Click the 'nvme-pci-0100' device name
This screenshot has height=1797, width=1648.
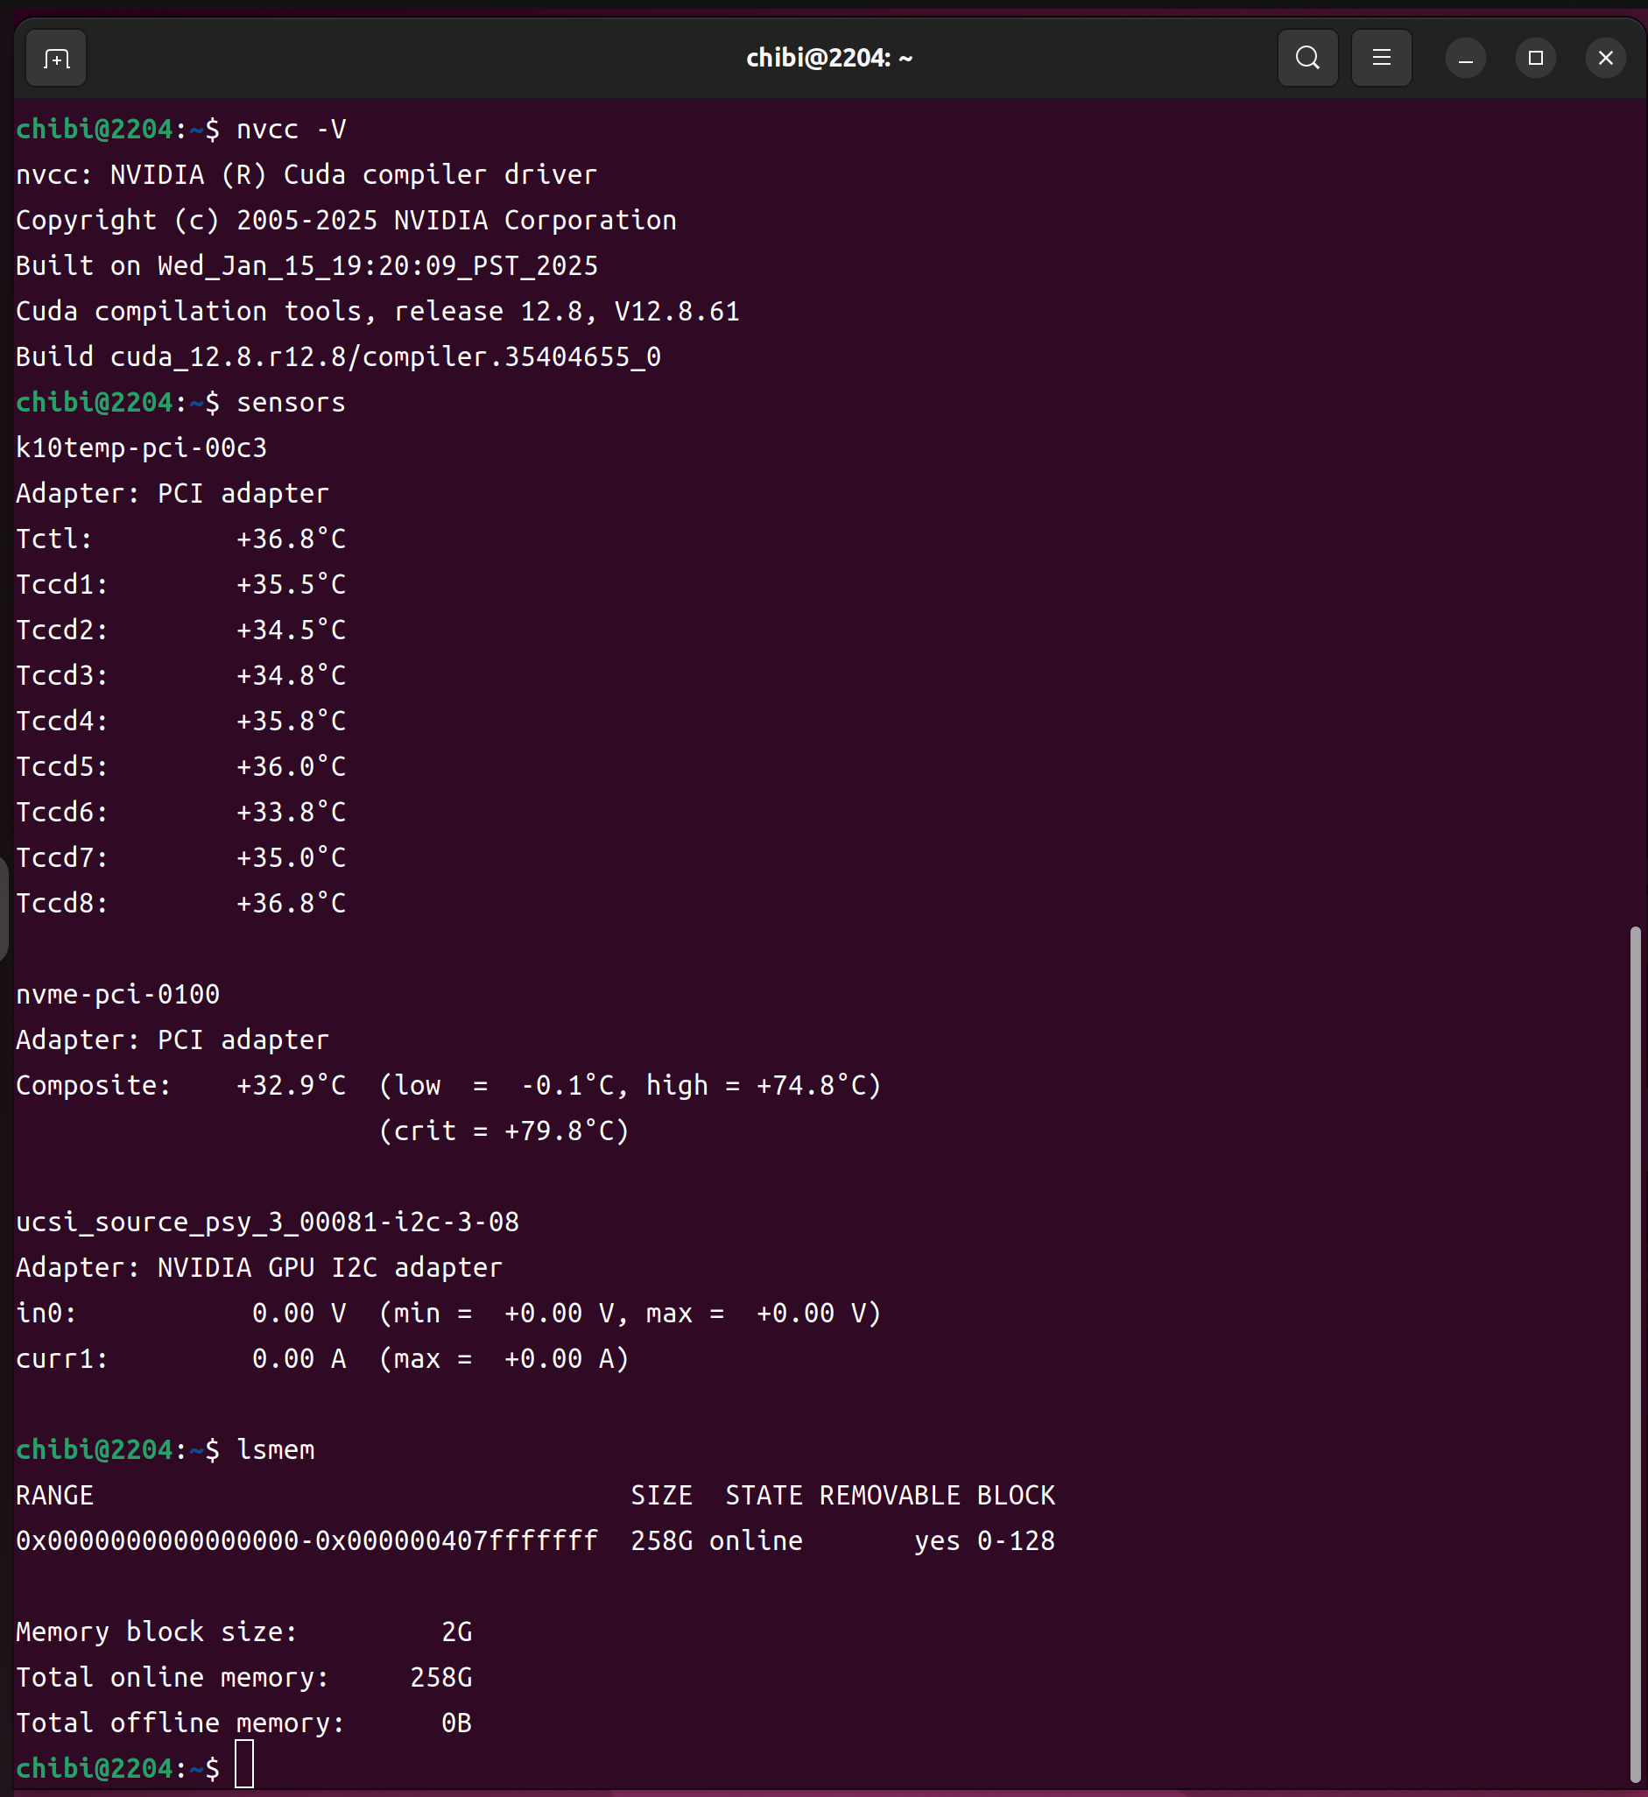pos(117,994)
